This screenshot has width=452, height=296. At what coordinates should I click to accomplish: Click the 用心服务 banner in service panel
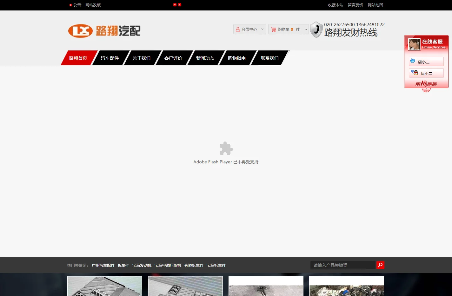pyautogui.click(x=426, y=84)
